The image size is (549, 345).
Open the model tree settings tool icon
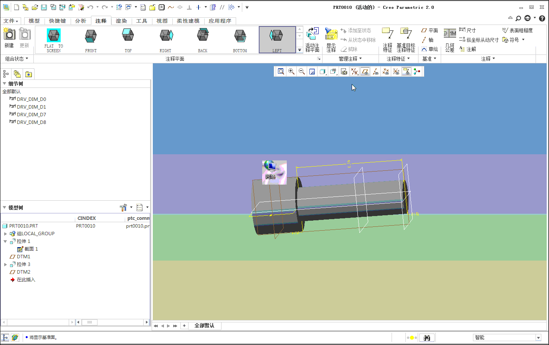pyautogui.click(x=123, y=208)
